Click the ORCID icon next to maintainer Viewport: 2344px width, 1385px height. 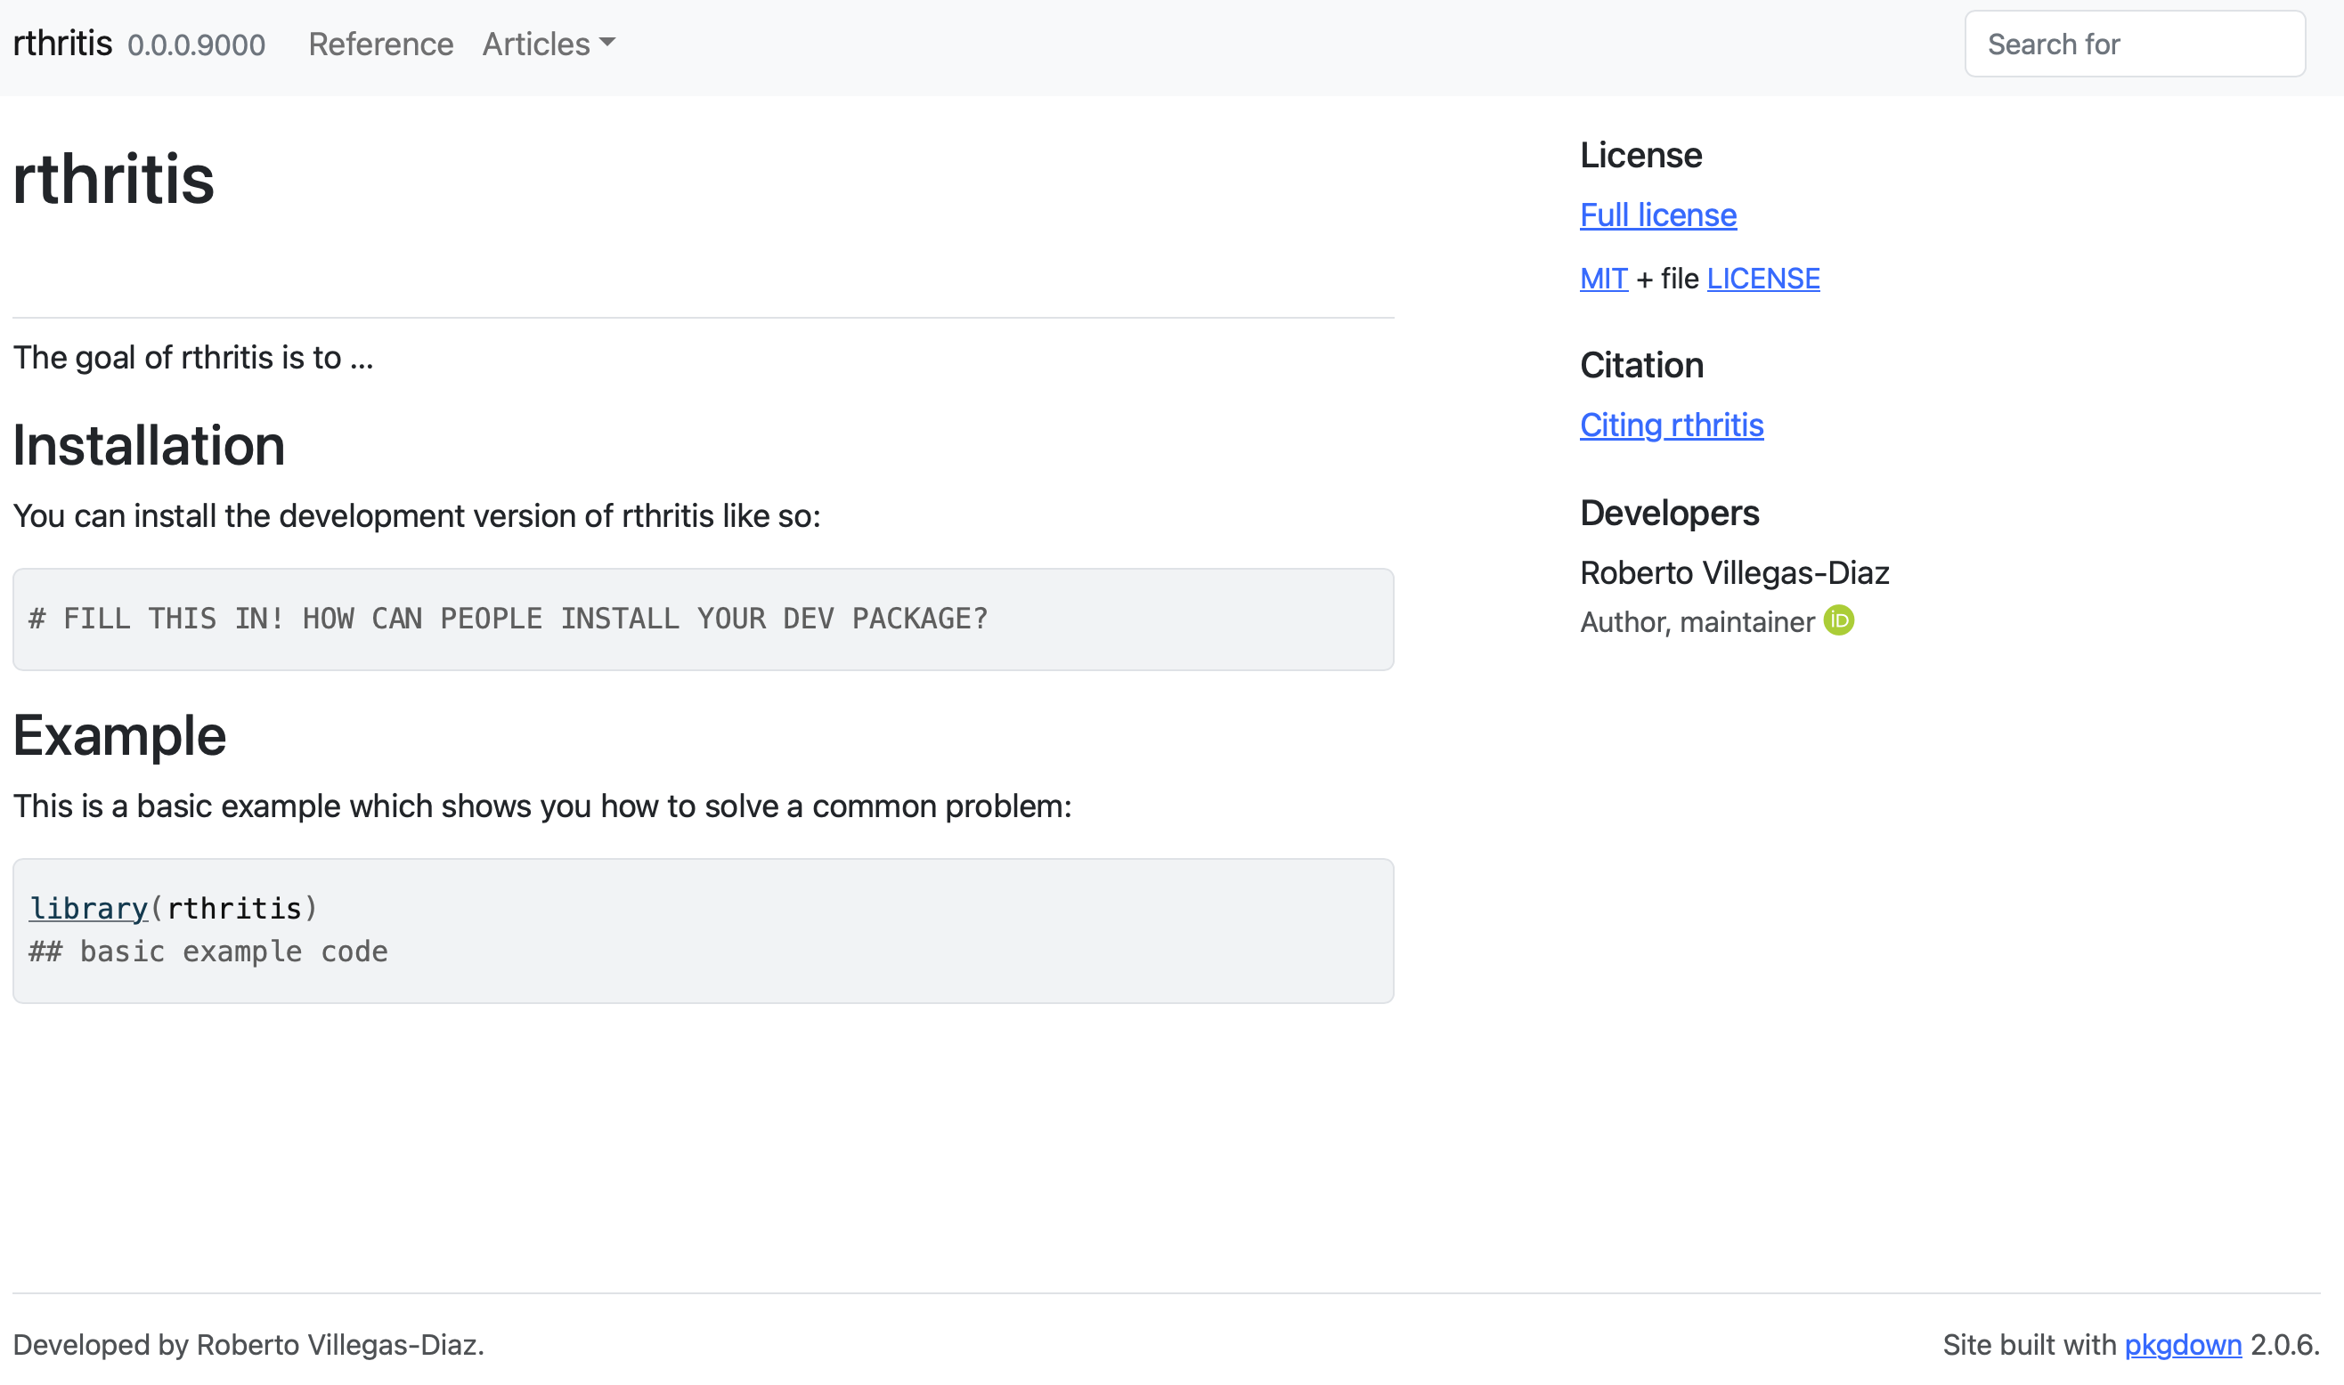coord(1838,620)
